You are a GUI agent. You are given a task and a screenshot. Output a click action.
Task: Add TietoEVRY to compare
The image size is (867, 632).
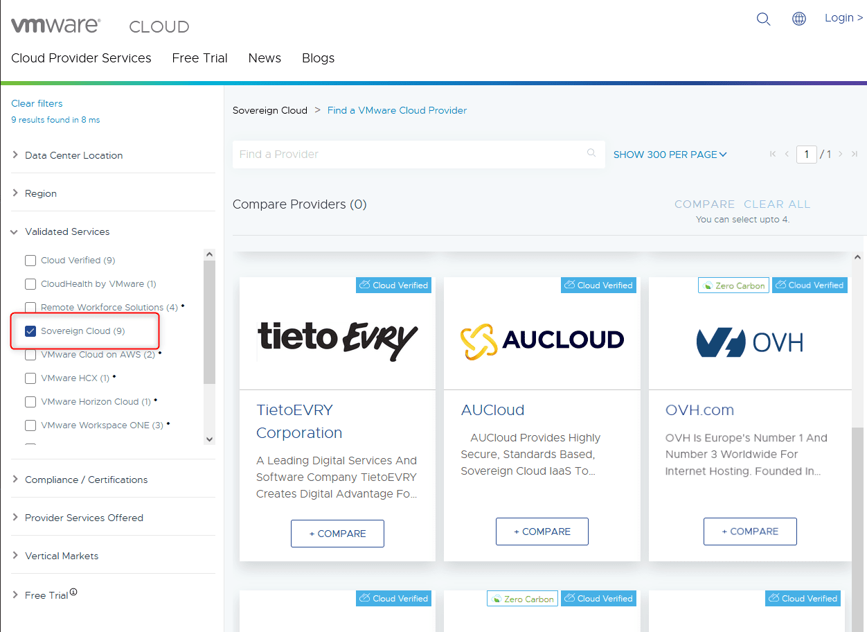click(x=337, y=534)
